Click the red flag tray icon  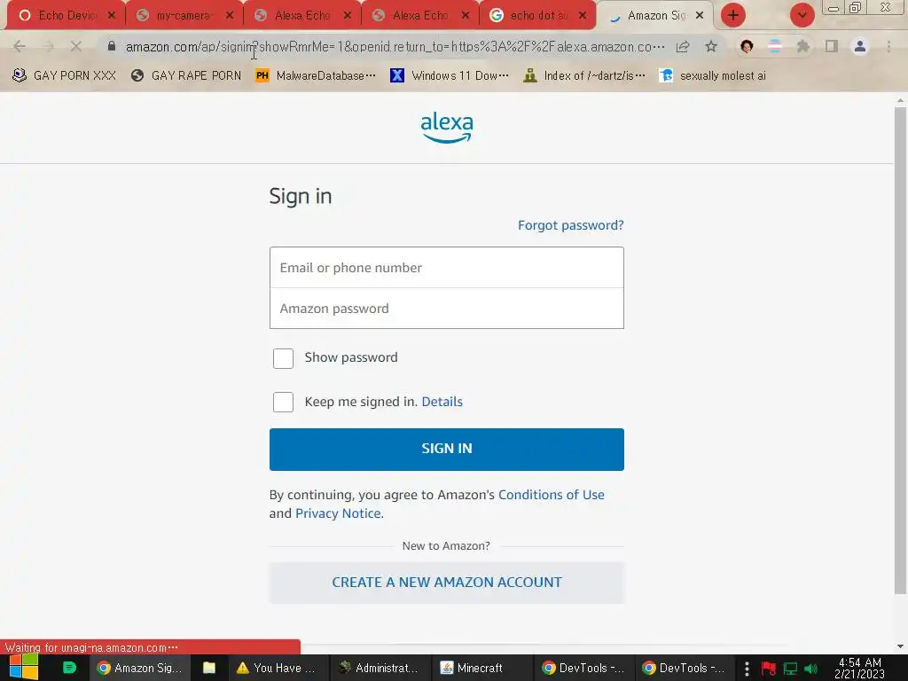[x=769, y=669]
